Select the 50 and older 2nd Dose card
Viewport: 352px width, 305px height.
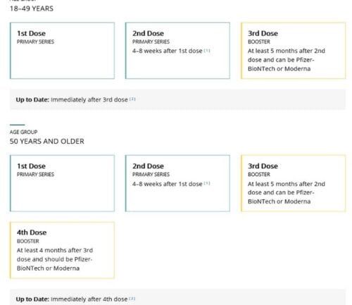(177, 183)
